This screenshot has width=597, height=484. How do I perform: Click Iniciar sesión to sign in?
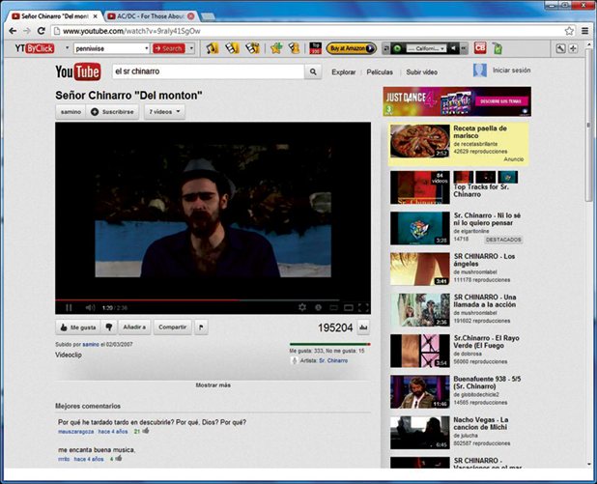(x=511, y=71)
